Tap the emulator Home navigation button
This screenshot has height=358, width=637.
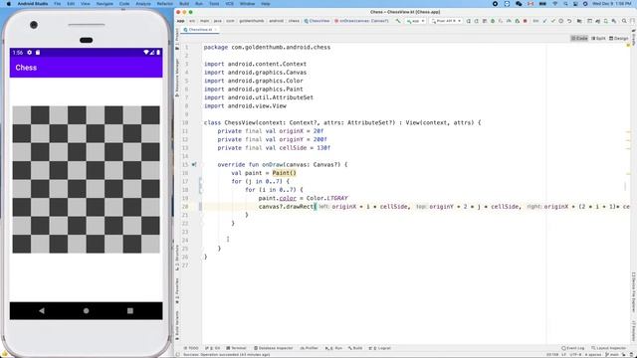coord(87,310)
